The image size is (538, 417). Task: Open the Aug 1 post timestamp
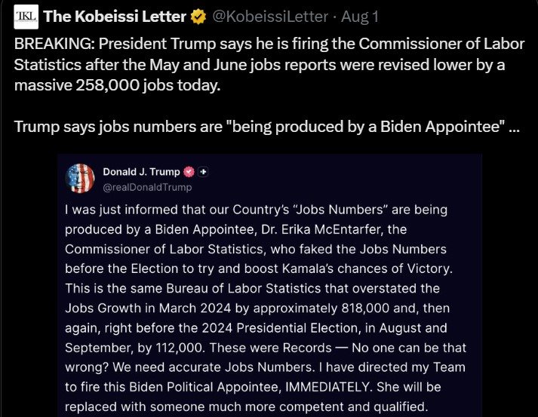tap(360, 17)
